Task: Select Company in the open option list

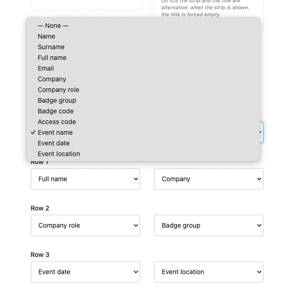Action: tap(143, 79)
